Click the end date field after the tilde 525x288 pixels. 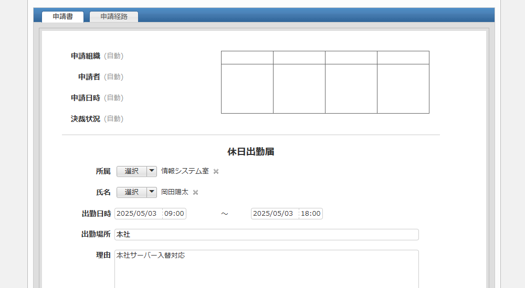275,214
